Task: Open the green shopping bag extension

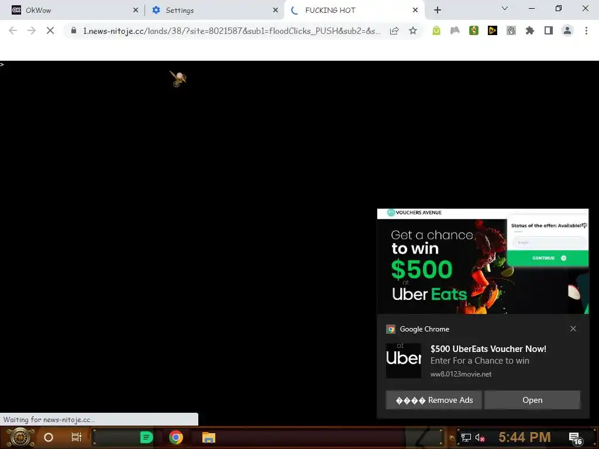Action: click(x=436, y=30)
